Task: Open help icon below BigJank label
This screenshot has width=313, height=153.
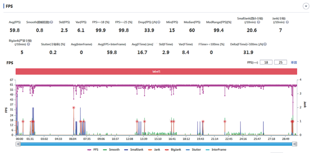Action: (28, 44)
